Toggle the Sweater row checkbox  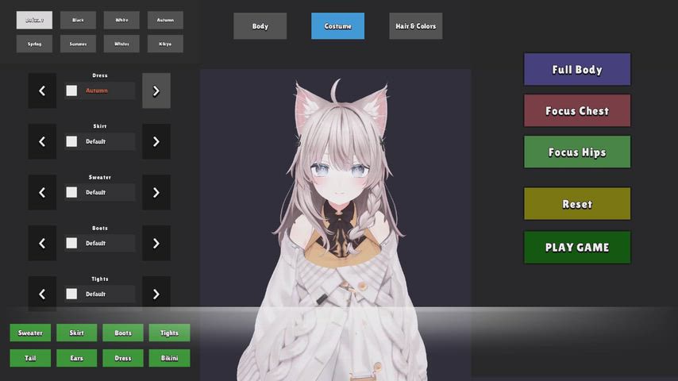click(71, 192)
